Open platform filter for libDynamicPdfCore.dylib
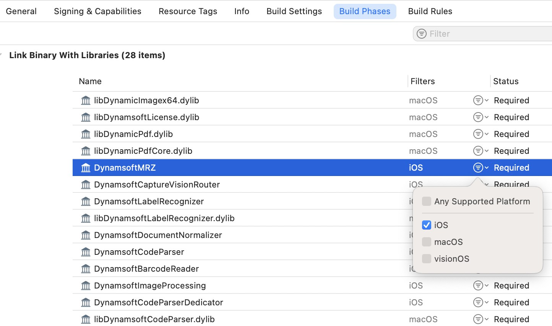 click(481, 151)
